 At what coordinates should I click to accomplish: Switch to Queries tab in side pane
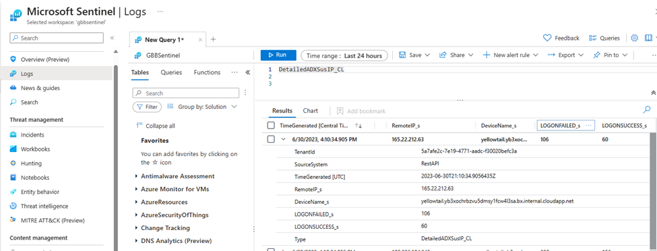coord(171,73)
